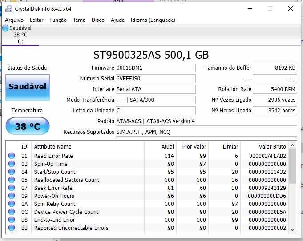Click the Número Serial field 6VEFEJS0
303x241 pixels.
tap(156, 79)
